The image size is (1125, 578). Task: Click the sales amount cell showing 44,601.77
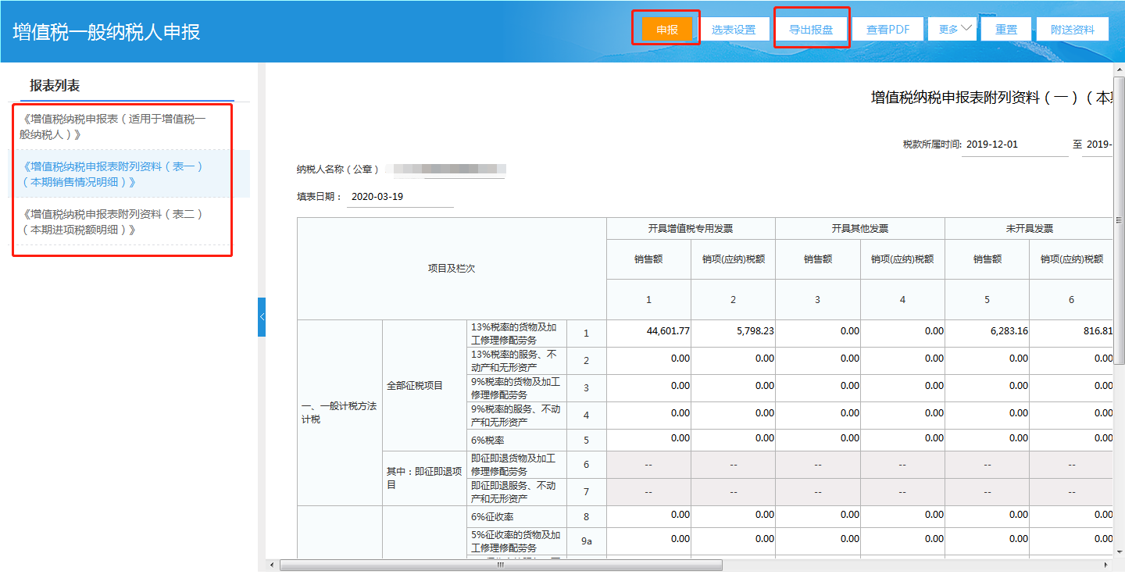(649, 331)
